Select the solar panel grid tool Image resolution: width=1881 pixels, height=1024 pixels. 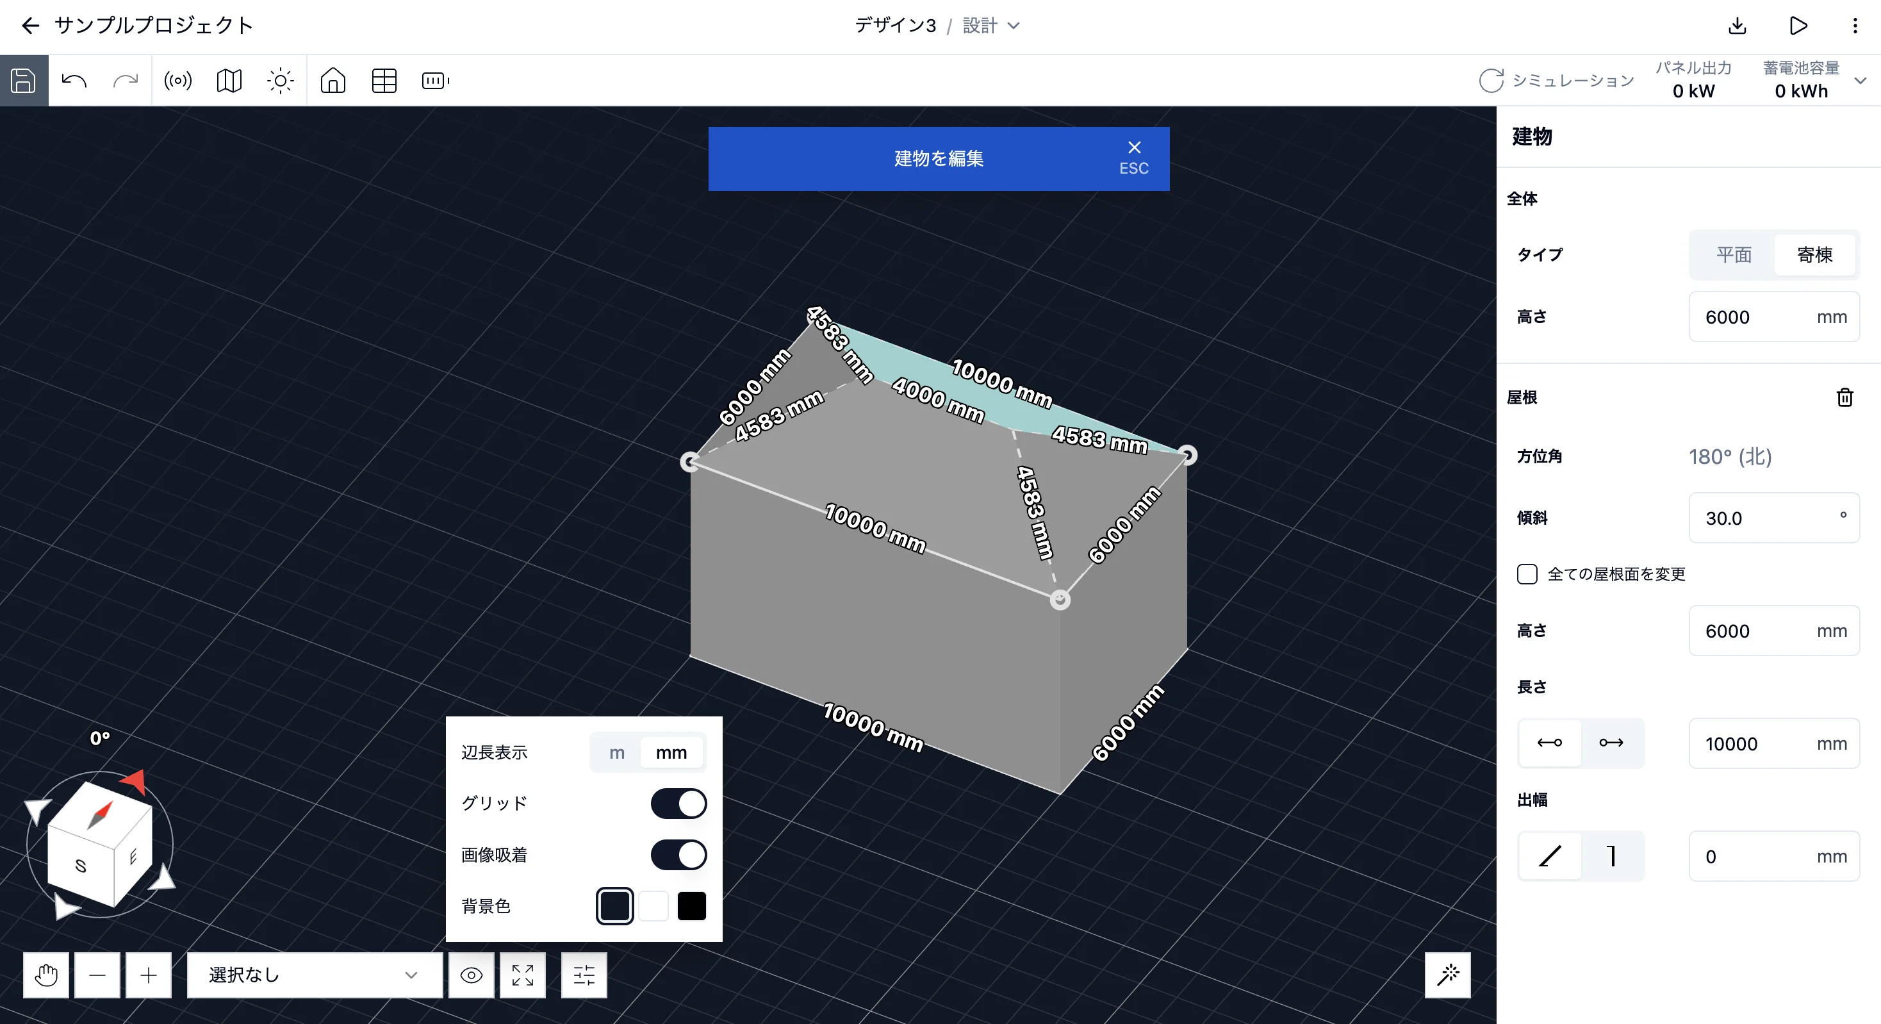click(x=384, y=80)
